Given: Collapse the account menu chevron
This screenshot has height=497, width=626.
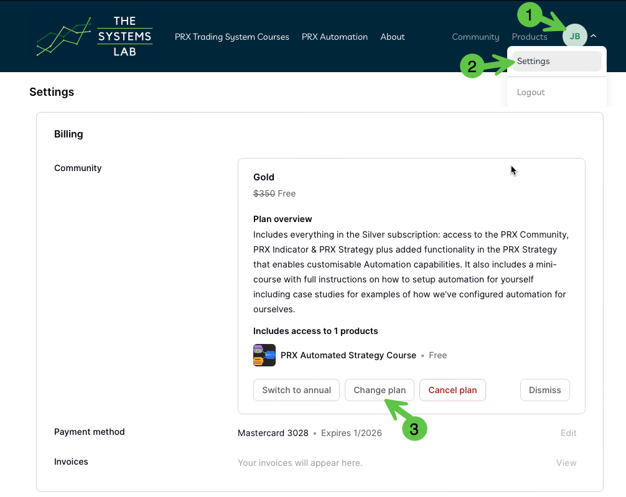Looking at the screenshot, I should coord(594,36).
